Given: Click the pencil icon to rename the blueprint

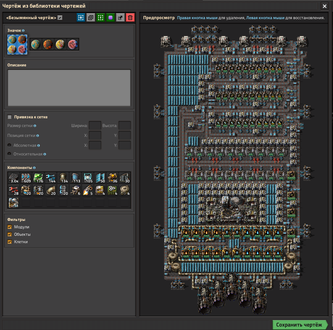Looking at the screenshot, I should point(60,18).
